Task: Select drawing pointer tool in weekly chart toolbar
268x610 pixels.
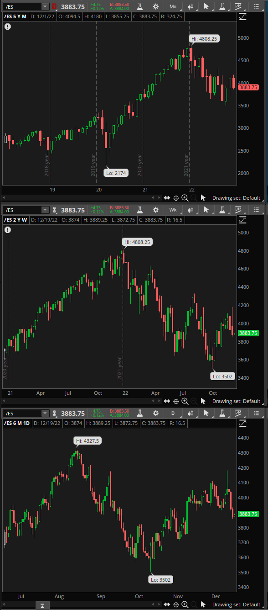Action: (206, 210)
